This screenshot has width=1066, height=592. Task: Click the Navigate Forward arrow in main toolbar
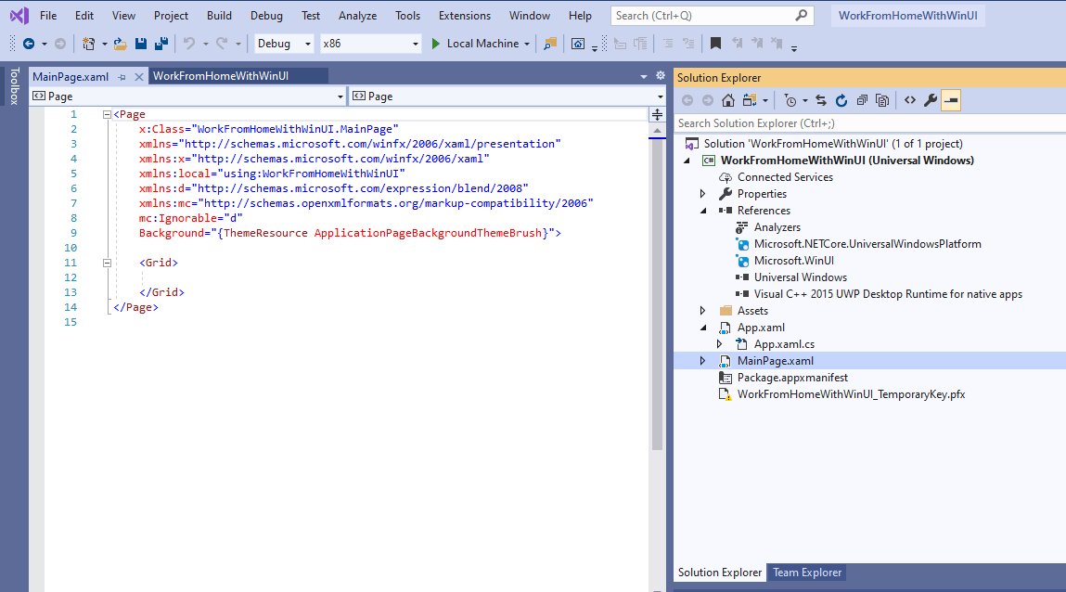point(60,44)
